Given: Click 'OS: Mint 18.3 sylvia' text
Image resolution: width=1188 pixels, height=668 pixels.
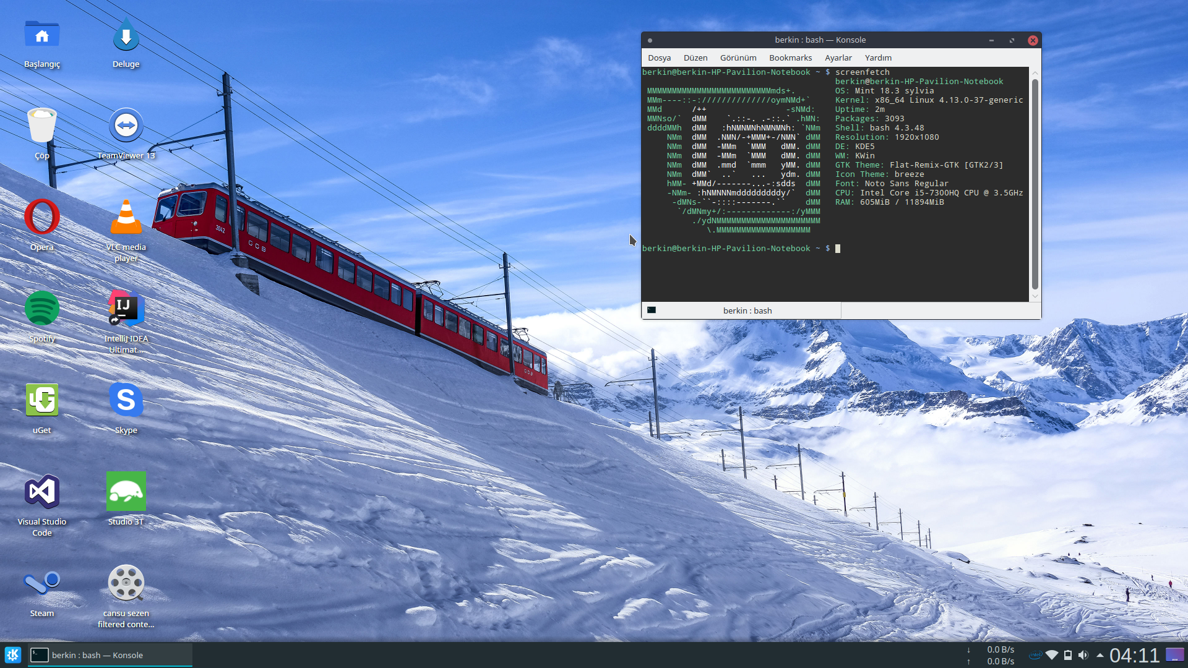Looking at the screenshot, I should click(885, 91).
